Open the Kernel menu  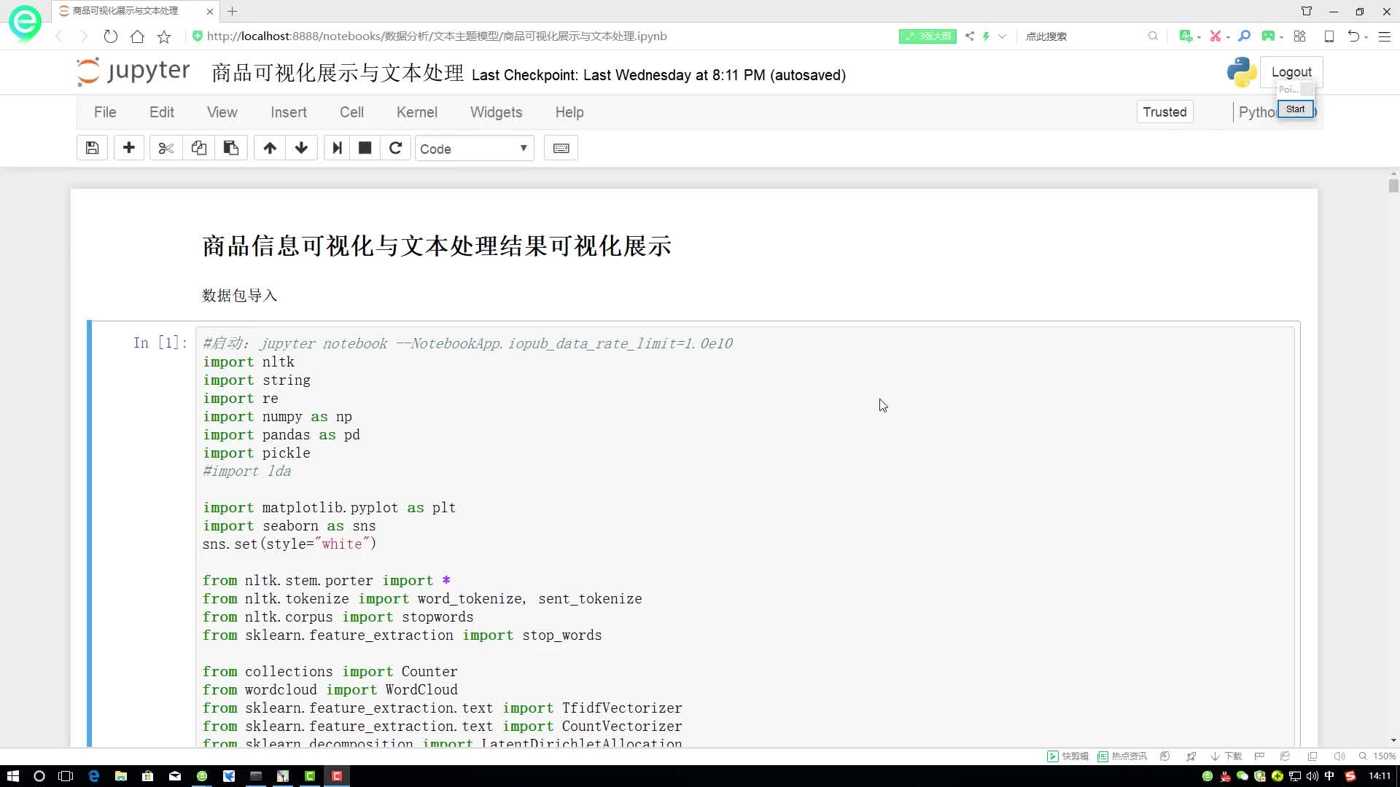(x=417, y=112)
